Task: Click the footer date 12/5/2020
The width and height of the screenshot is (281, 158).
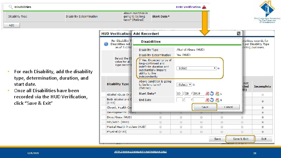Action: click(33, 153)
